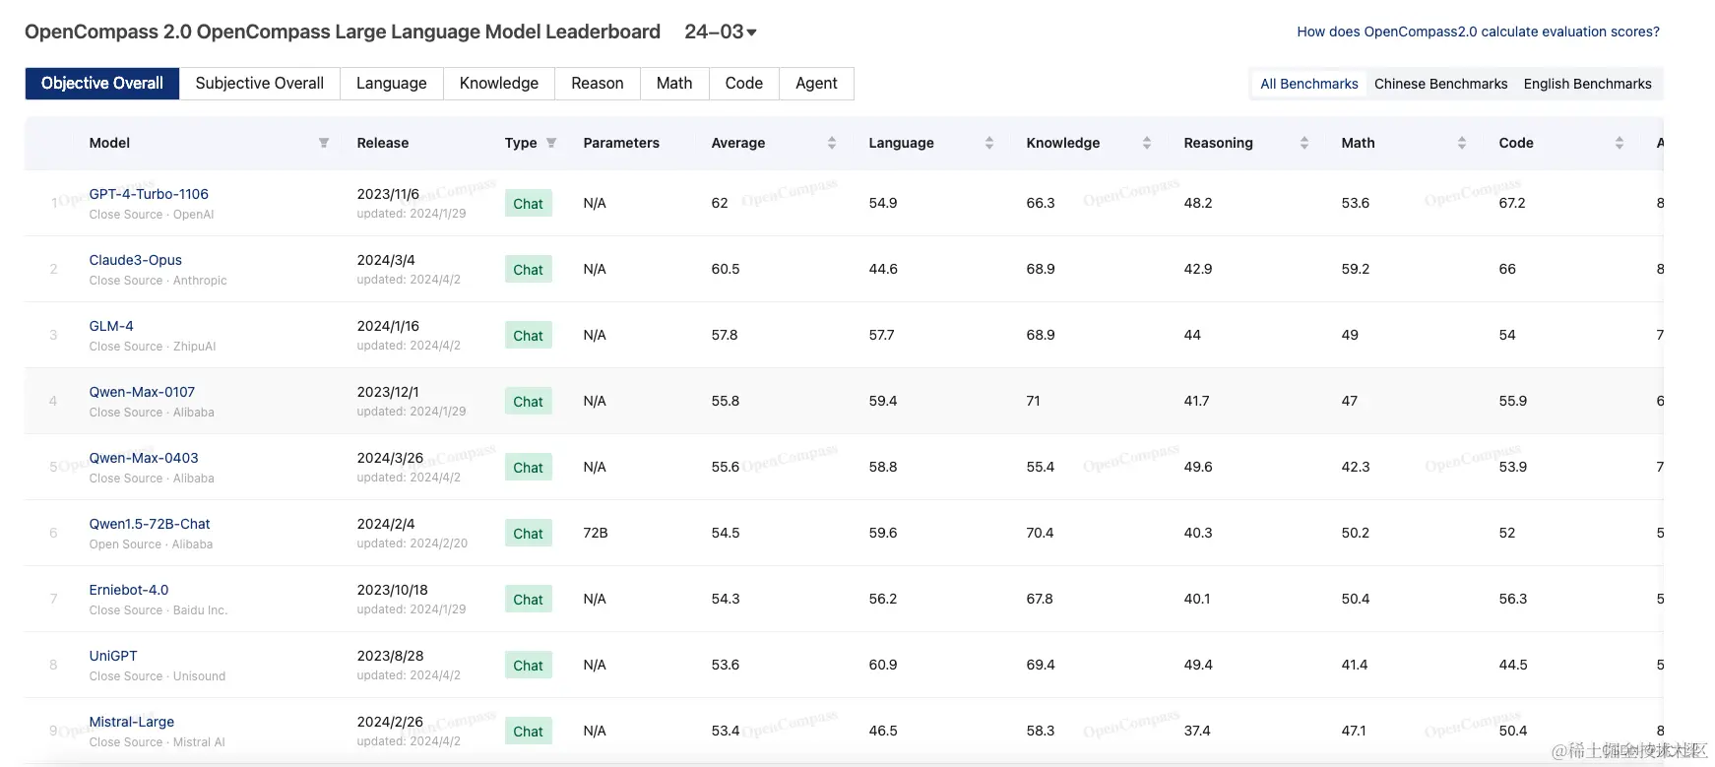Open the Claude3-Opus model link
Viewport: 1715px width, 767px height.
pos(136,260)
